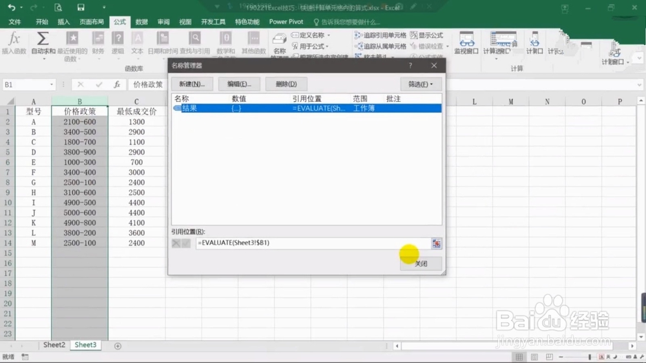Click the Undo arrow in quick access toolbar

click(11, 7)
